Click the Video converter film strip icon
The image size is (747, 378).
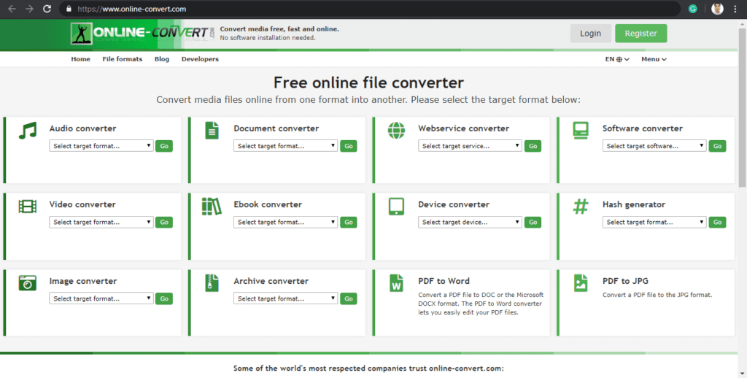(x=28, y=207)
